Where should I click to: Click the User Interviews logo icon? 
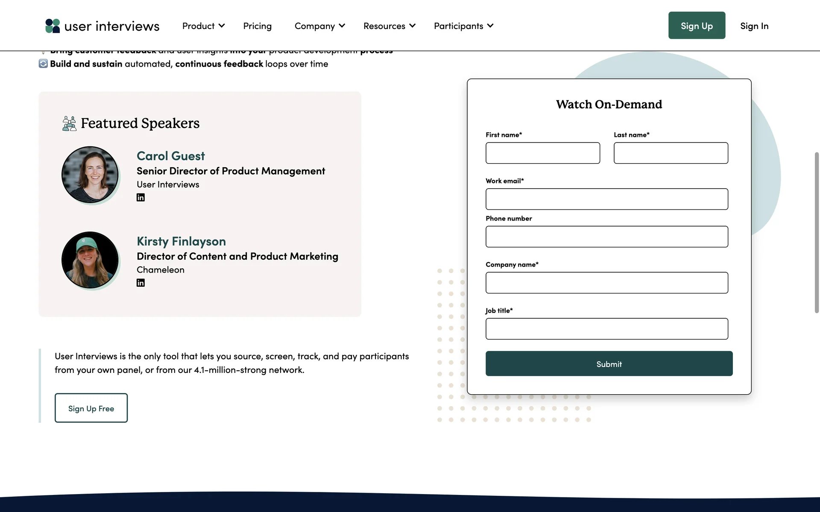[x=53, y=26]
